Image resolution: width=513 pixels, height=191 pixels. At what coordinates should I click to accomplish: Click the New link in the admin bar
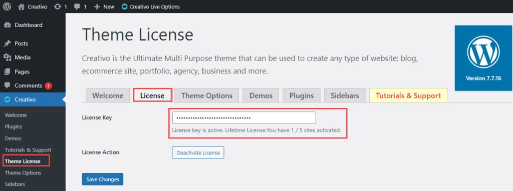pos(109,7)
